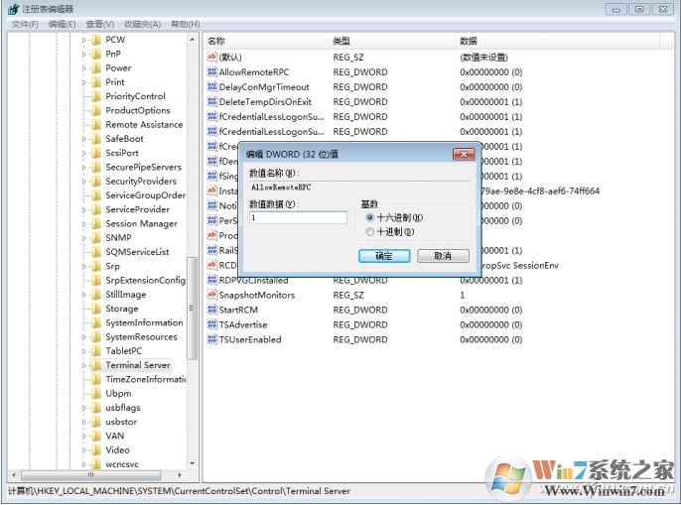Screen dimensions: 681x505
Task: Click the 数值数据 input field
Action: click(x=299, y=217)
